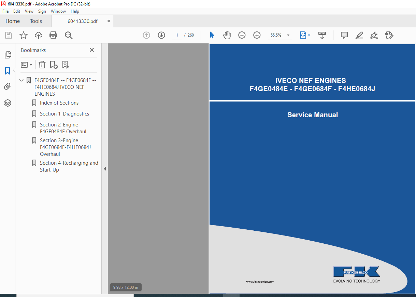Close the 60413330.pdf tab
The height and width of the screenshot is (297, 416).
(109, 21)
